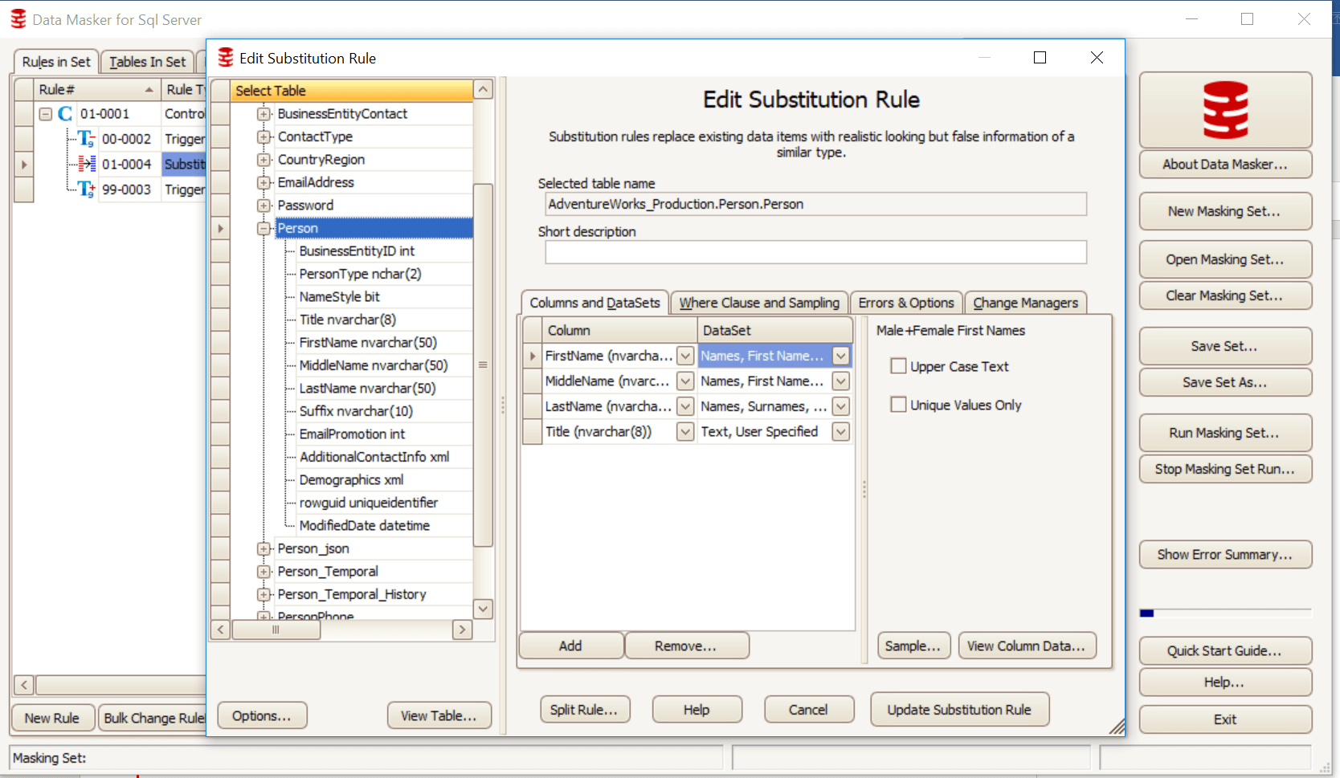The height and width of the screenshot is (778, 1340).
Task: Switch to Columns and DataSets tab
Action: (x=594, y=303)
